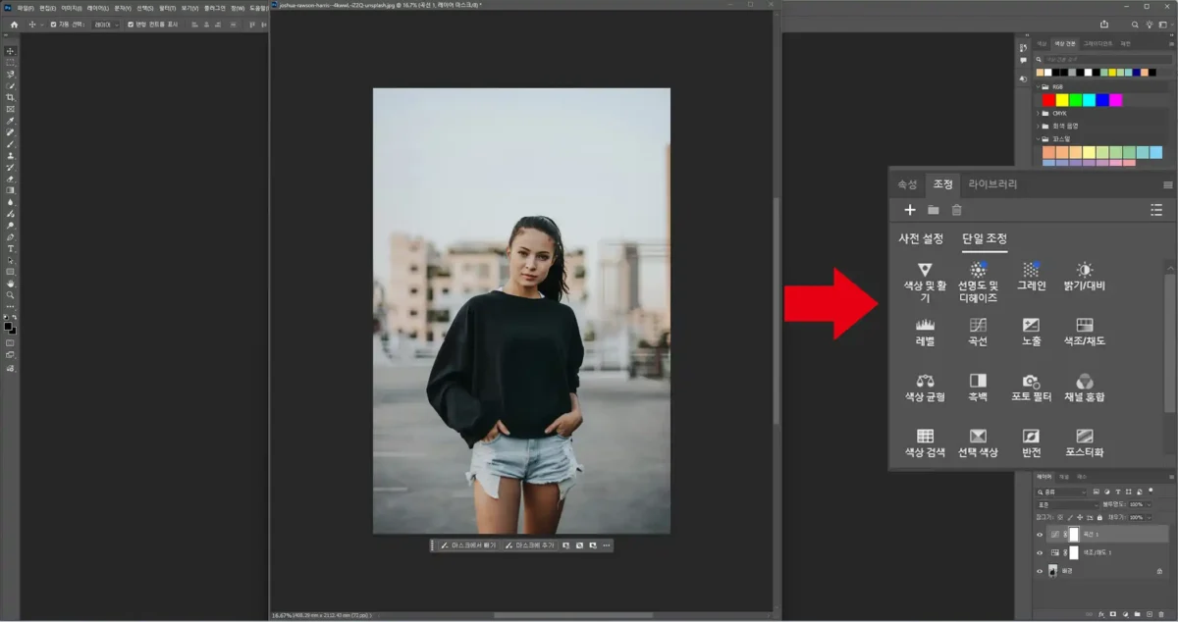1178x622 pixels.
Task: Pick the red swatch in 색상 견본
Action: 1046,97
